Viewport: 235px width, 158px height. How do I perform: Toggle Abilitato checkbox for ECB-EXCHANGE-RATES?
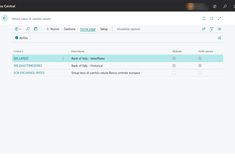pyautogui.click(x=174, y=73)
